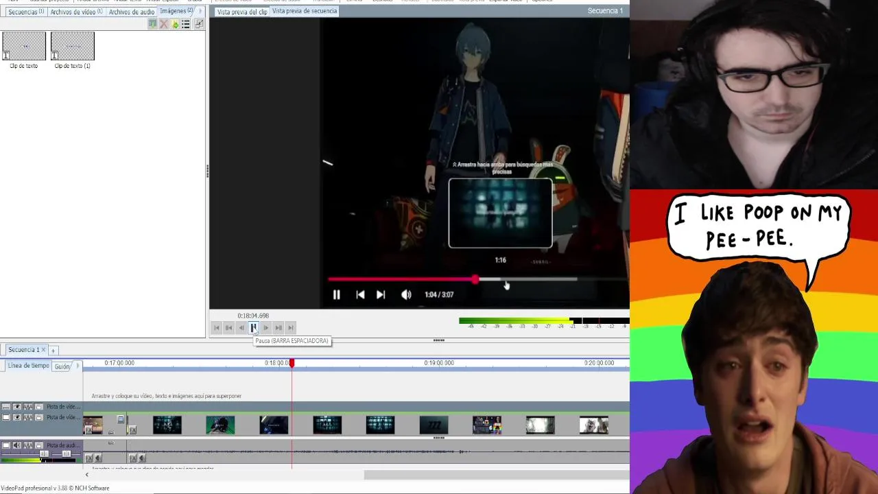
Task: Add a new sequence with plus button
Action: coord(53,351)
